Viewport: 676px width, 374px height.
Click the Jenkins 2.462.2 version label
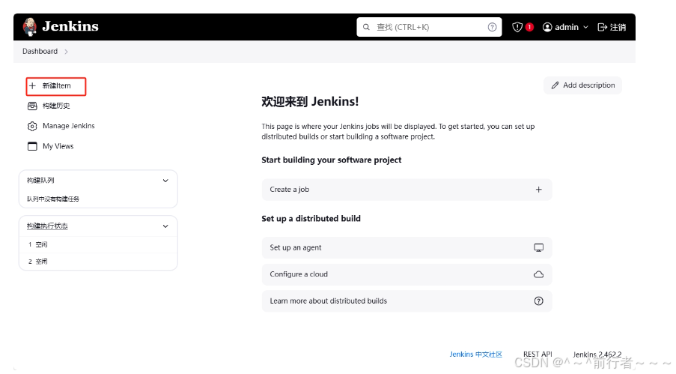[x=597, y=355]
